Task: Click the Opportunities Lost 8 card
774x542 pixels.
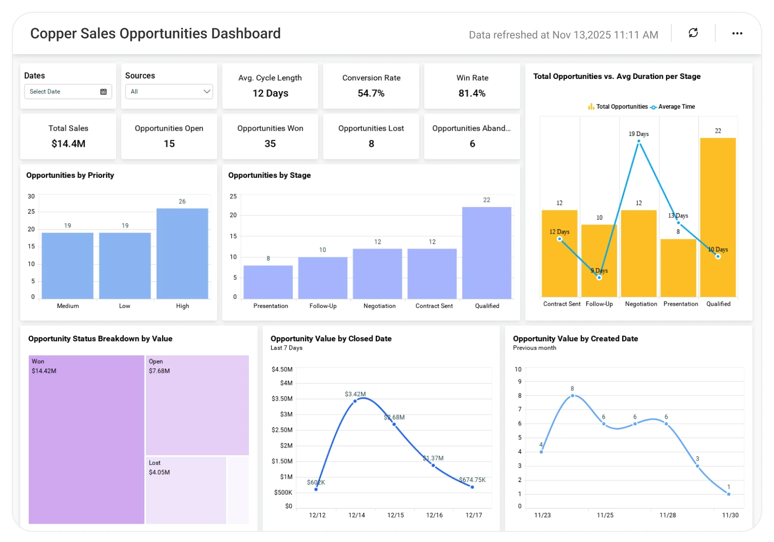Action: pos(371,136)
